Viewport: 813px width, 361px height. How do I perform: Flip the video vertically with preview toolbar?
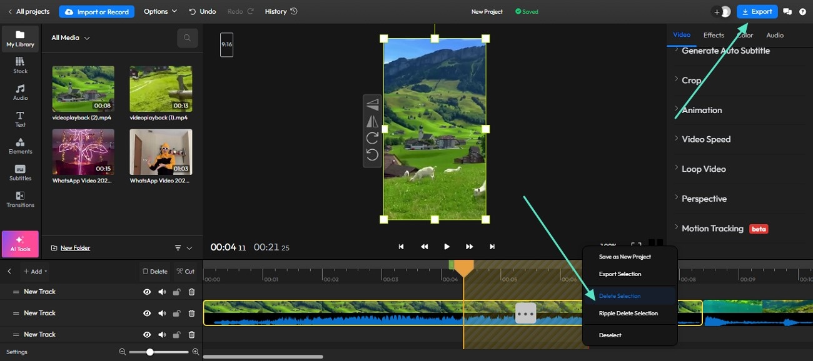pyautogui.click(x=372, y=105)
